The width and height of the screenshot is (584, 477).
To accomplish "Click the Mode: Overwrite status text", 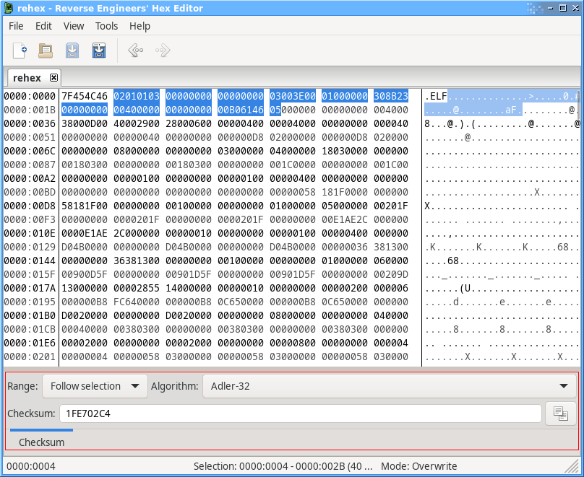I will (x=418, y=466).
